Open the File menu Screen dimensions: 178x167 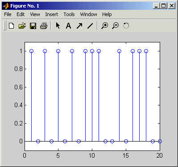pos(8,14)
